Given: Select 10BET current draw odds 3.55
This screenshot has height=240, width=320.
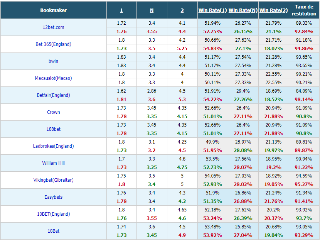Looking at the screenshot, I should (152, 218).
